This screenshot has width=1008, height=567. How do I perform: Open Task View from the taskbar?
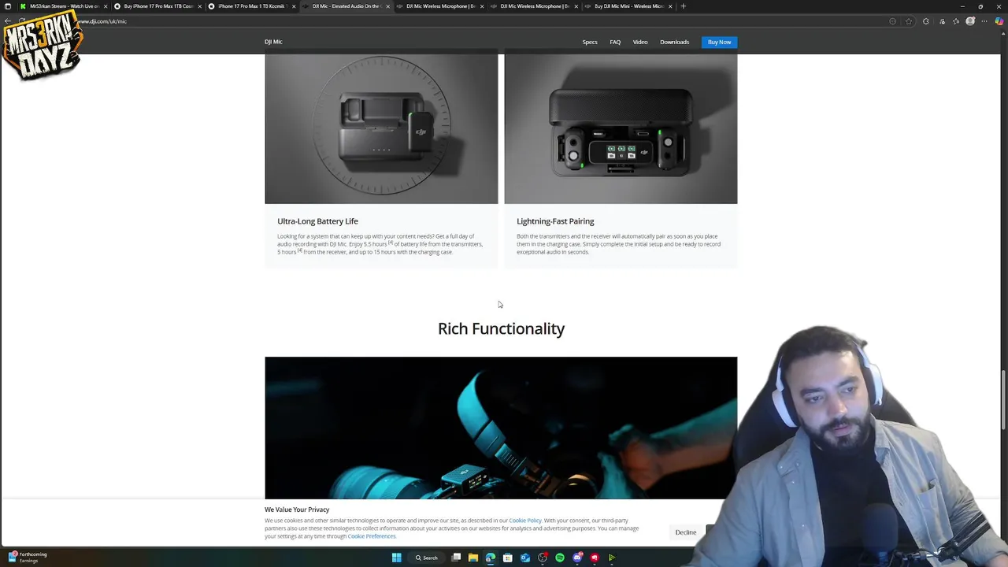point(456,558)
